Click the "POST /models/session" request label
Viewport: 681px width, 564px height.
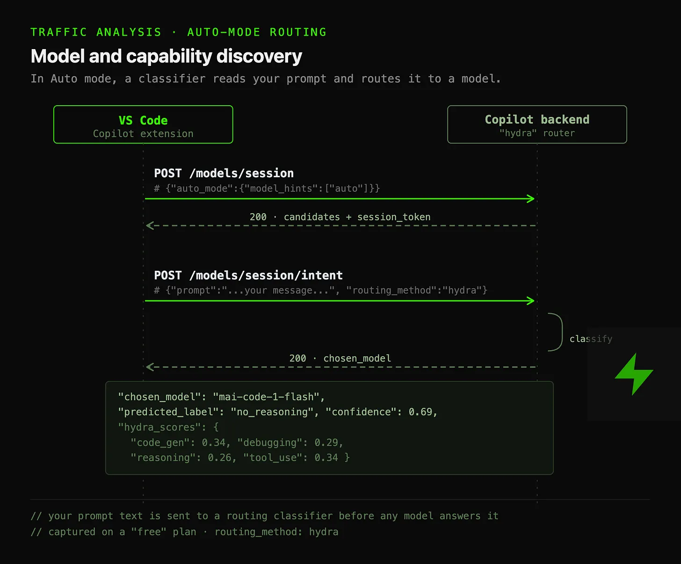point(224,173)
